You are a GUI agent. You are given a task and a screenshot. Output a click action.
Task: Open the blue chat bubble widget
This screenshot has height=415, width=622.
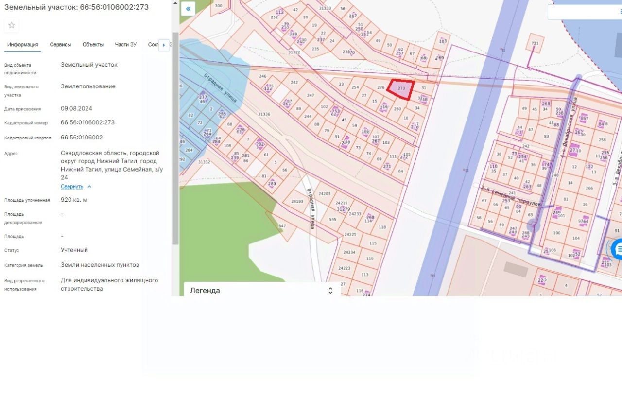tap(618, 249)
